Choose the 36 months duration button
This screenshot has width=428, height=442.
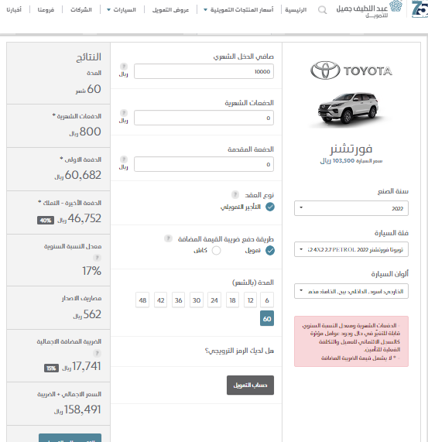point(178,300)
